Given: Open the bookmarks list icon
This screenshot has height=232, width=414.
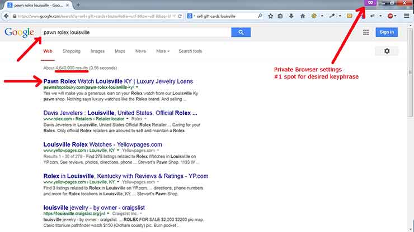Looking at the screenshot, I should click(280, 16).
